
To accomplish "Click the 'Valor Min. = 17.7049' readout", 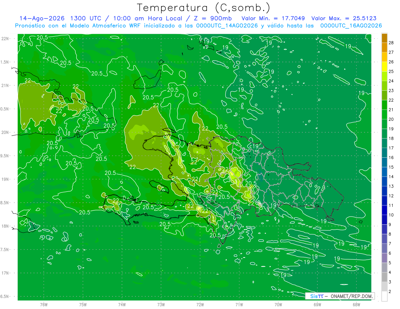I will pos(273,18).
